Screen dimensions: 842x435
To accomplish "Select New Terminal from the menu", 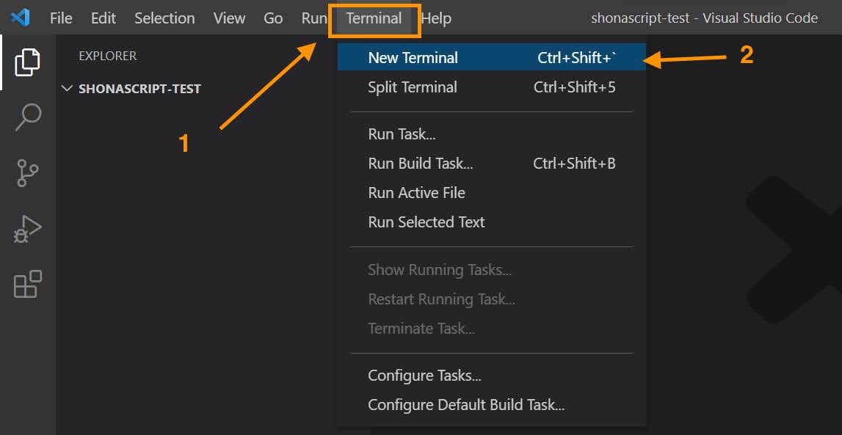I will pos(413,58).
